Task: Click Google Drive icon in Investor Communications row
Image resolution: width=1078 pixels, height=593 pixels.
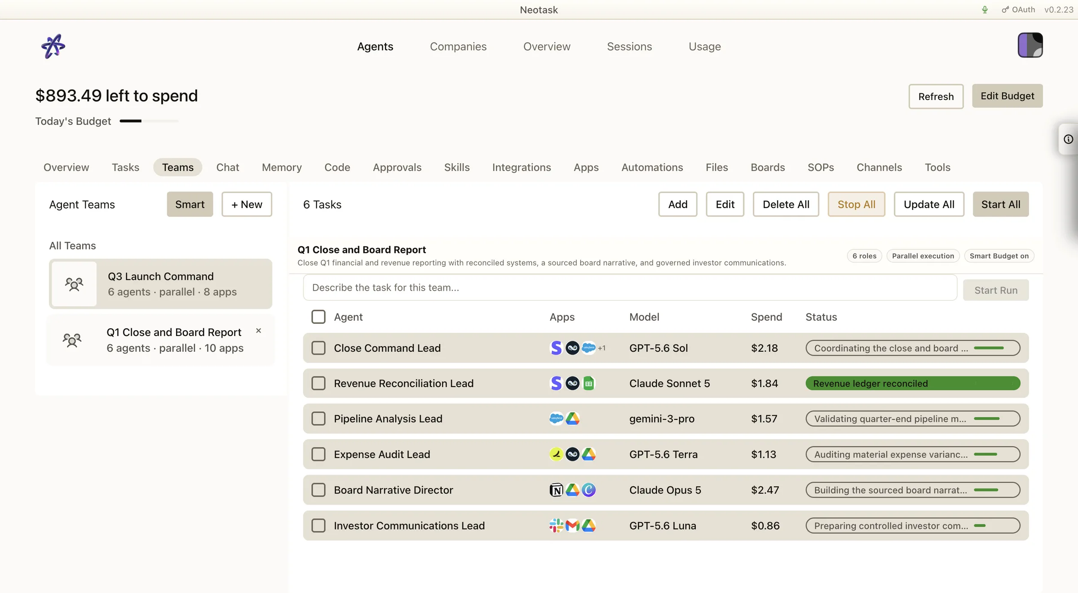Action: tap(588, 525)
